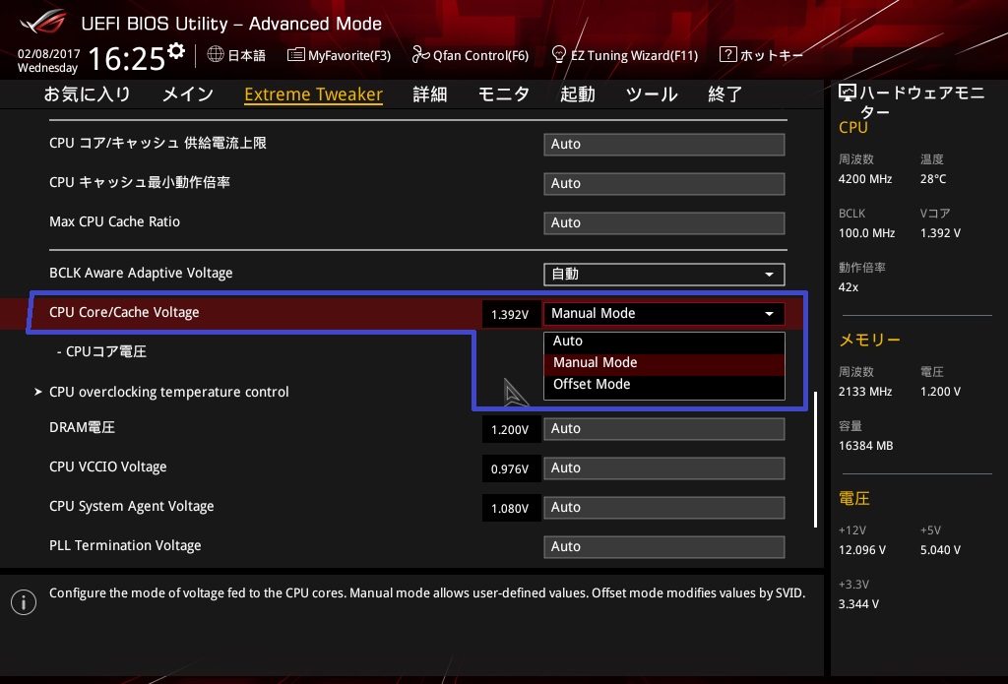Image resolution: width=1008 pixels, height=684 pixels.
Task: Click the Max CPU Cache Ratio field
Action: click(x=664, y=223)
